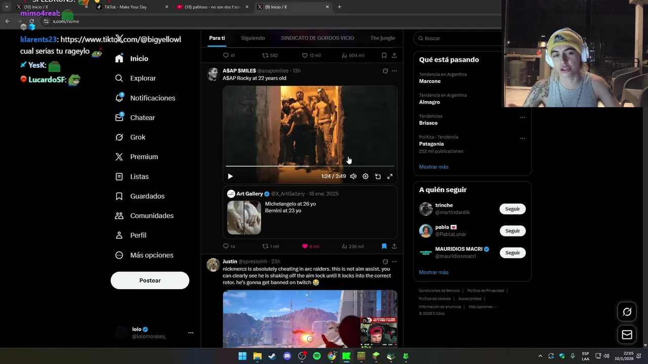Open floating messages button
Screen dimensions: 648x364
(627, 335)
